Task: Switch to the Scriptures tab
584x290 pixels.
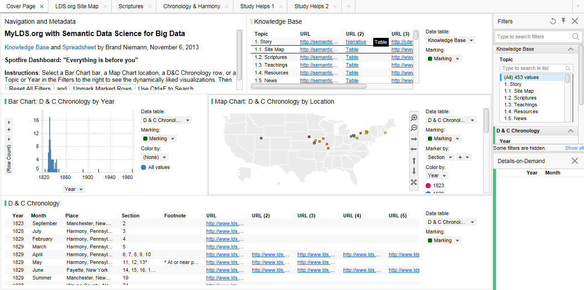Action: [x=131, y=6]
